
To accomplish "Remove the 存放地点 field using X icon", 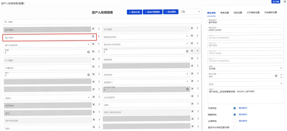I will (x=192, y=74).
